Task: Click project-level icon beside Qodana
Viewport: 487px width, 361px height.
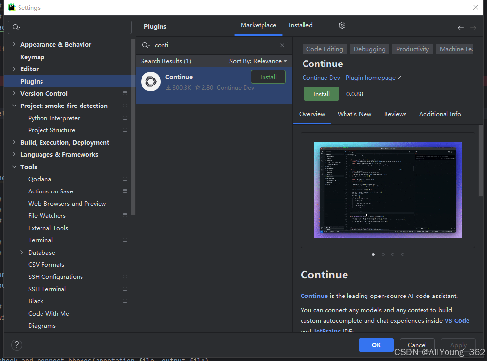Action: point(125,179)
